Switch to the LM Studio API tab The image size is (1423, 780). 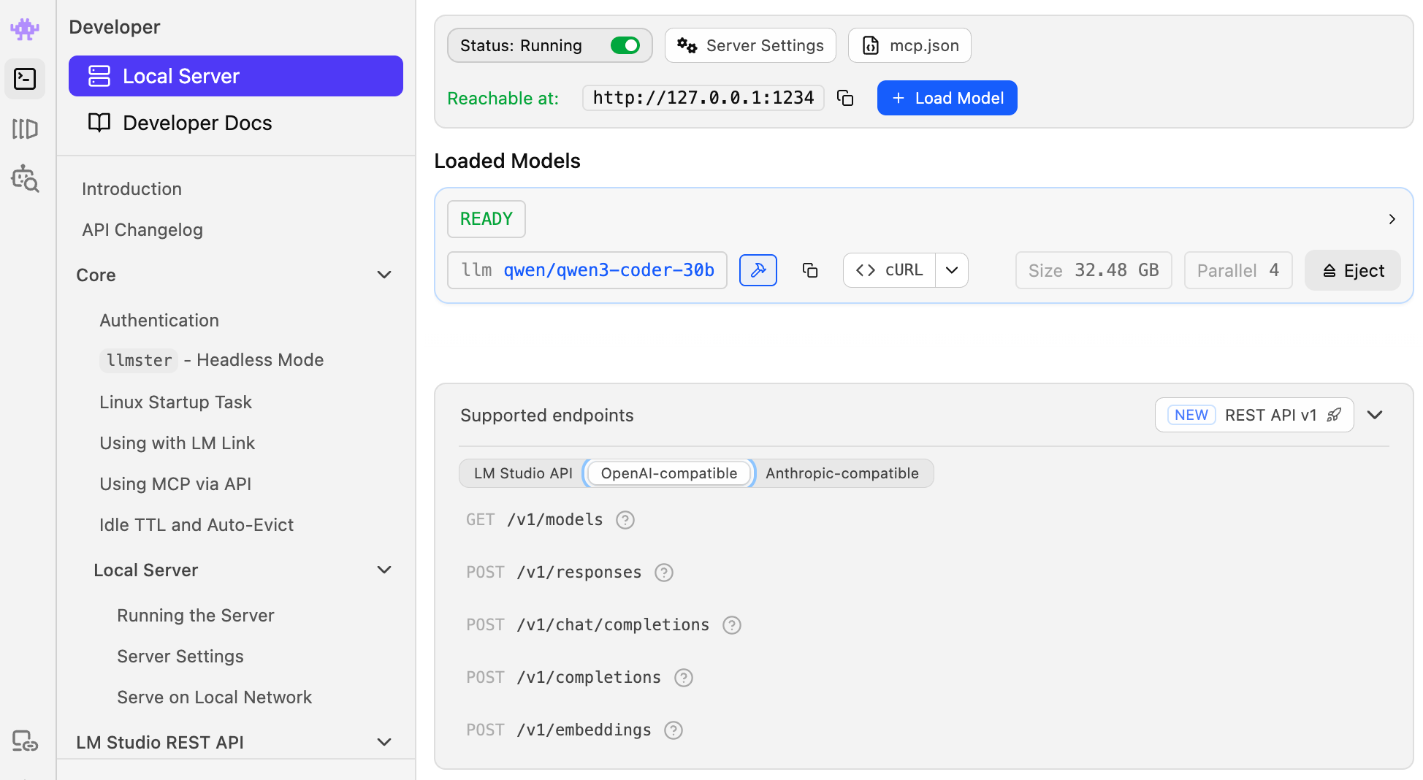(523, 473)
